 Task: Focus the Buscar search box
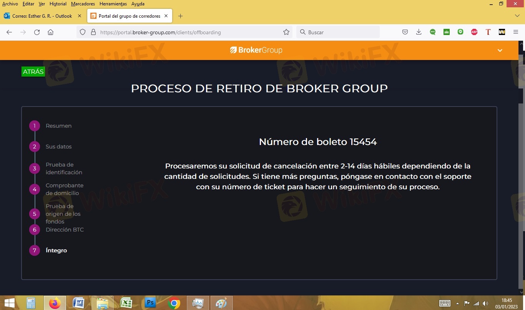[x=338, y=32]
